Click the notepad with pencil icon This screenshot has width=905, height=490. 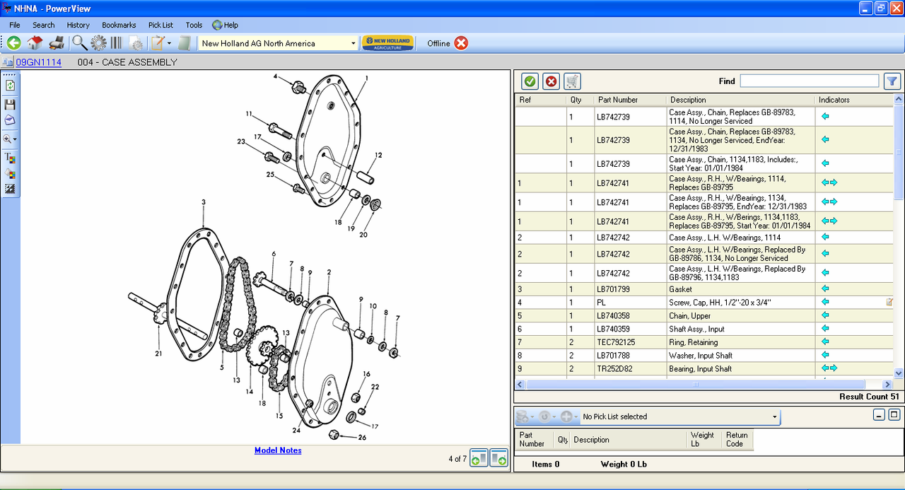tap(157, 43)
